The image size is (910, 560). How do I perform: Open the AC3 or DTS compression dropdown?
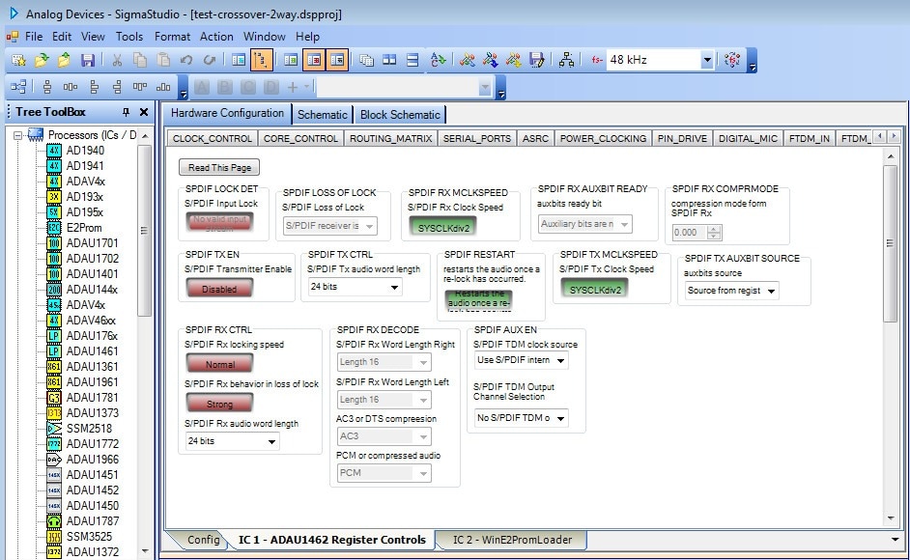click(x=384, y=436)
